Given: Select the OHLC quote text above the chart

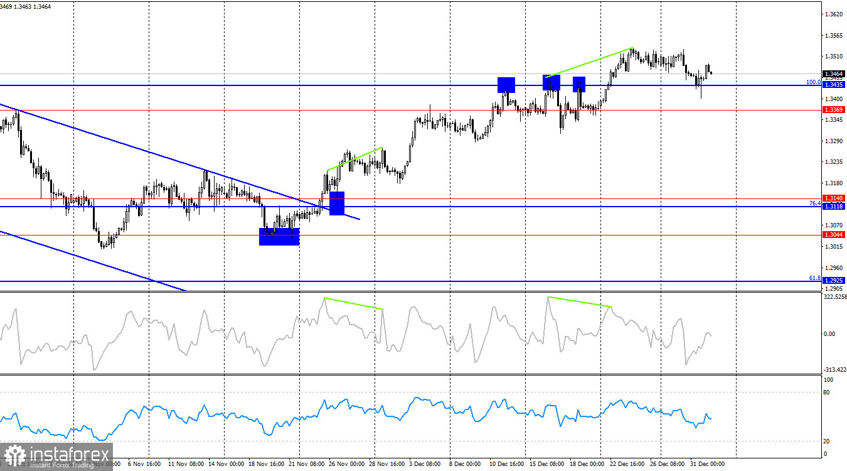Looking at the screenshot, I should [x=26, y=6].
